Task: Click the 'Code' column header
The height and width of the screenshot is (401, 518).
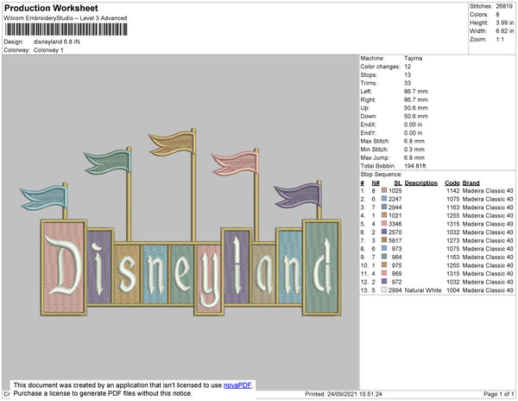Action: pos(452,183)
